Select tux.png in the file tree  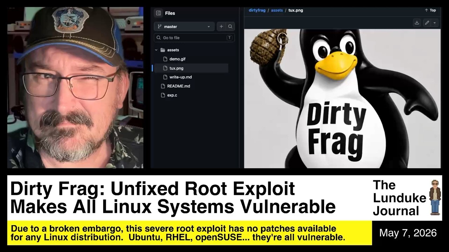coord(176,68)
